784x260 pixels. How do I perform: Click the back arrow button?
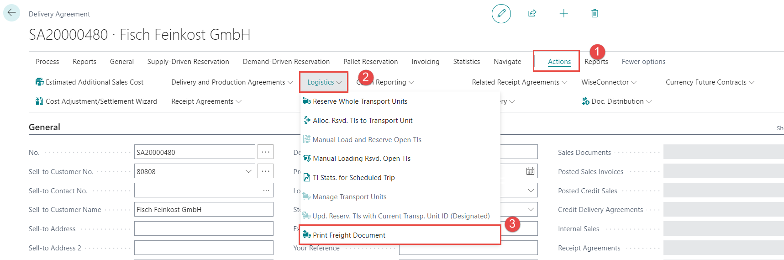click(x=11, y=13)
